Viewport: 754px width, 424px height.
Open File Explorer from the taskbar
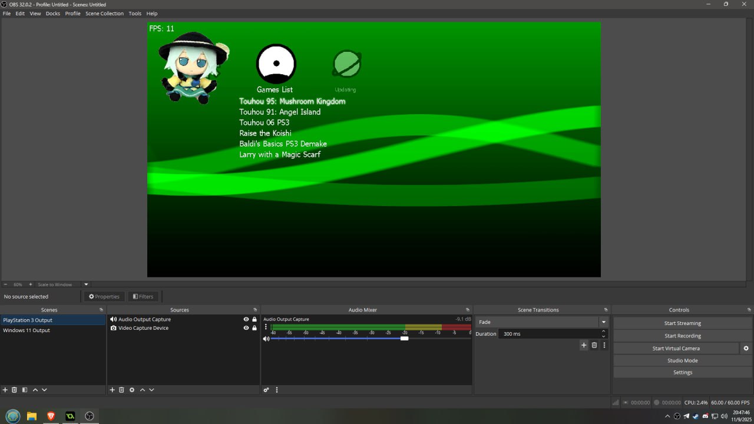click(x=32, y=416)
